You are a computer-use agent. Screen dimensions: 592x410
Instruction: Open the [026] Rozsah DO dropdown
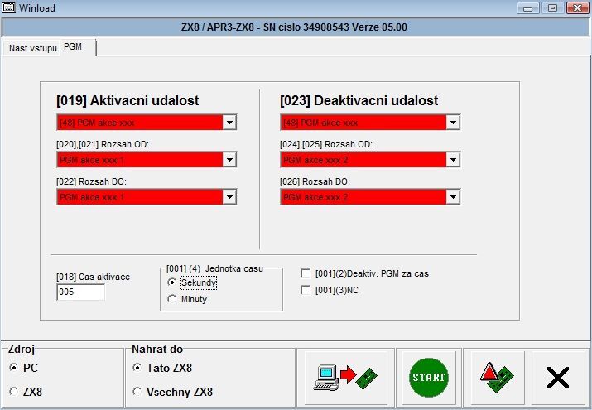tap(452, 197)
